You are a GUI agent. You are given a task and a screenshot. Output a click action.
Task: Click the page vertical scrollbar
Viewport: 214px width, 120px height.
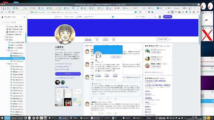(199, 30)
